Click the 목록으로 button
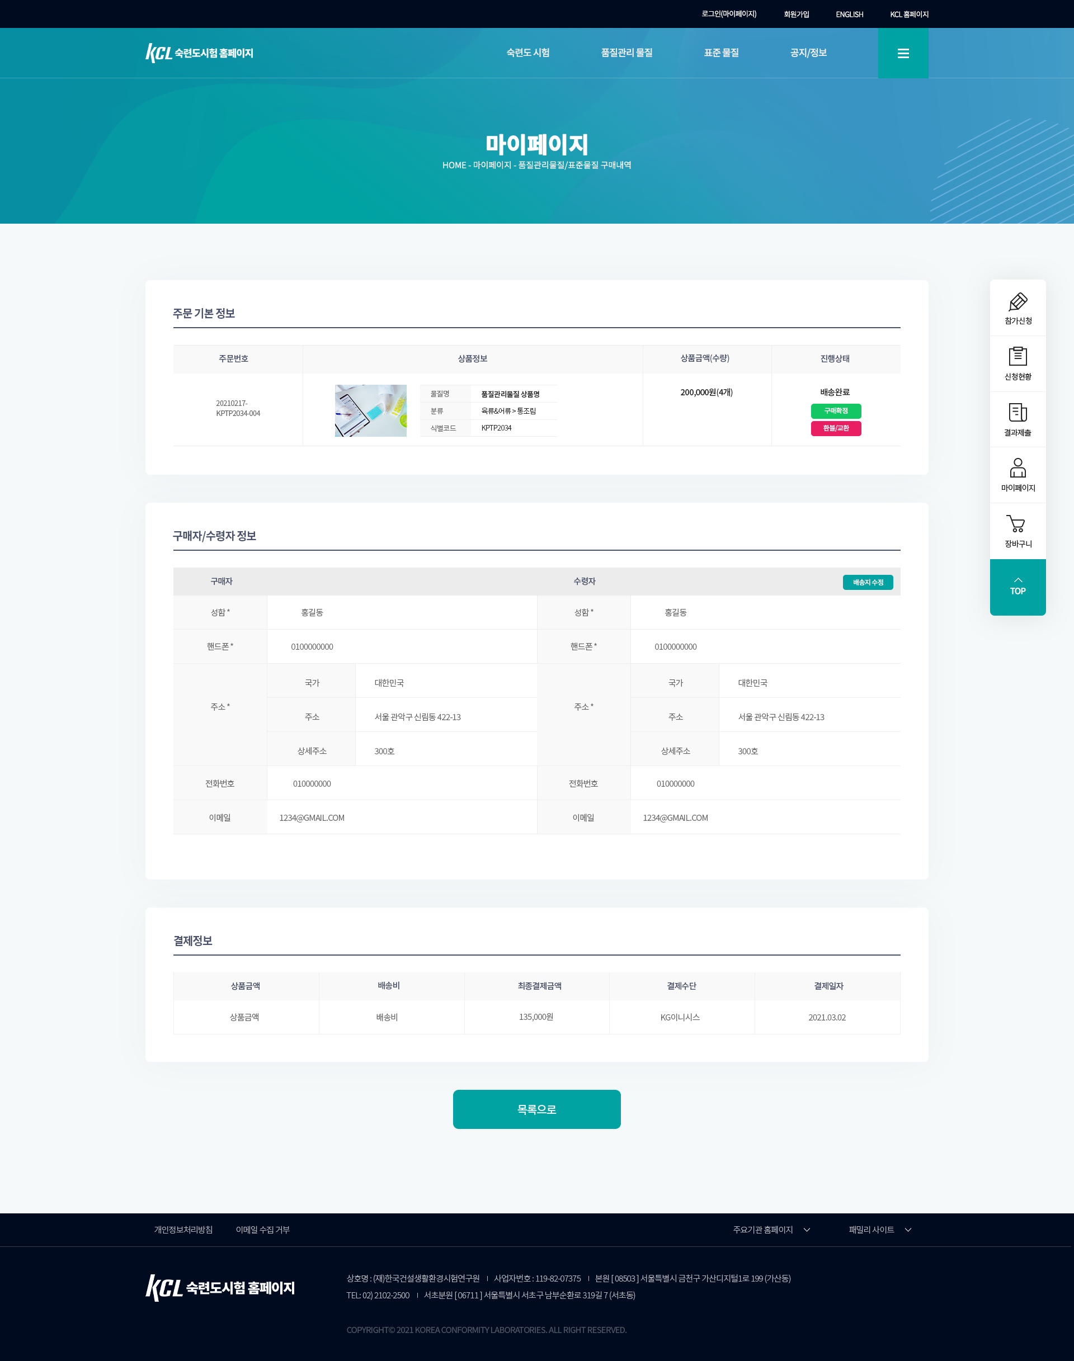This screenshot has width=1074, height=1361. point(536,1109)
